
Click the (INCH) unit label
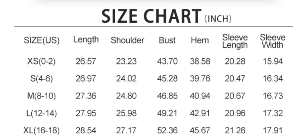tap(218, 19)
